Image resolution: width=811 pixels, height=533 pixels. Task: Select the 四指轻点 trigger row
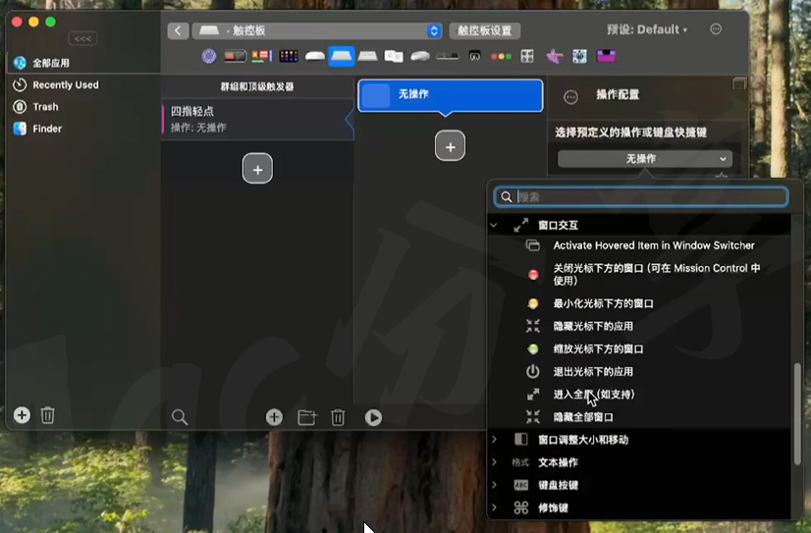[x=257, y=119]
